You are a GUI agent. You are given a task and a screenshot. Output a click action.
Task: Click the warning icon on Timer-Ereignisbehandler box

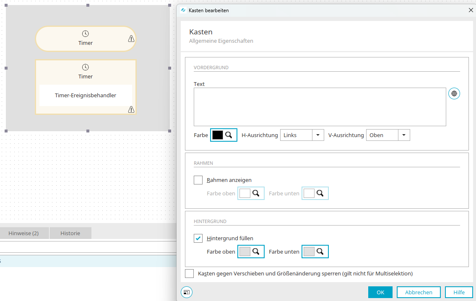(x=131, y=109)
